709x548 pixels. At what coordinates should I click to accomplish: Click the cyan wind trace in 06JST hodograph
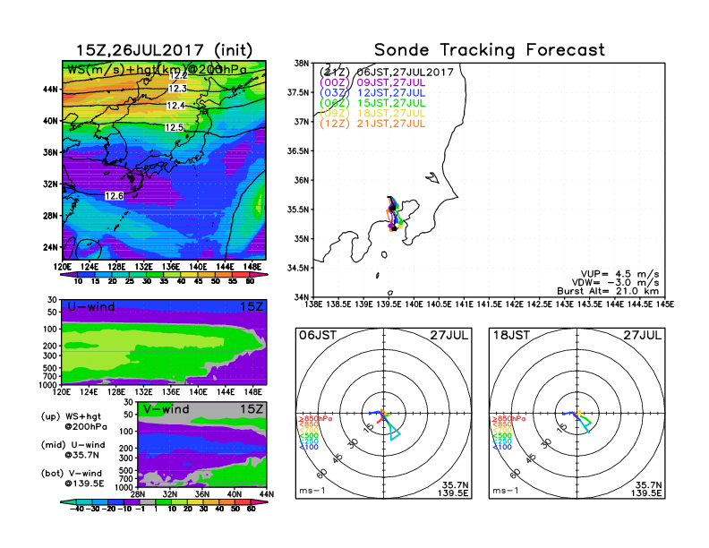[394, 432]
